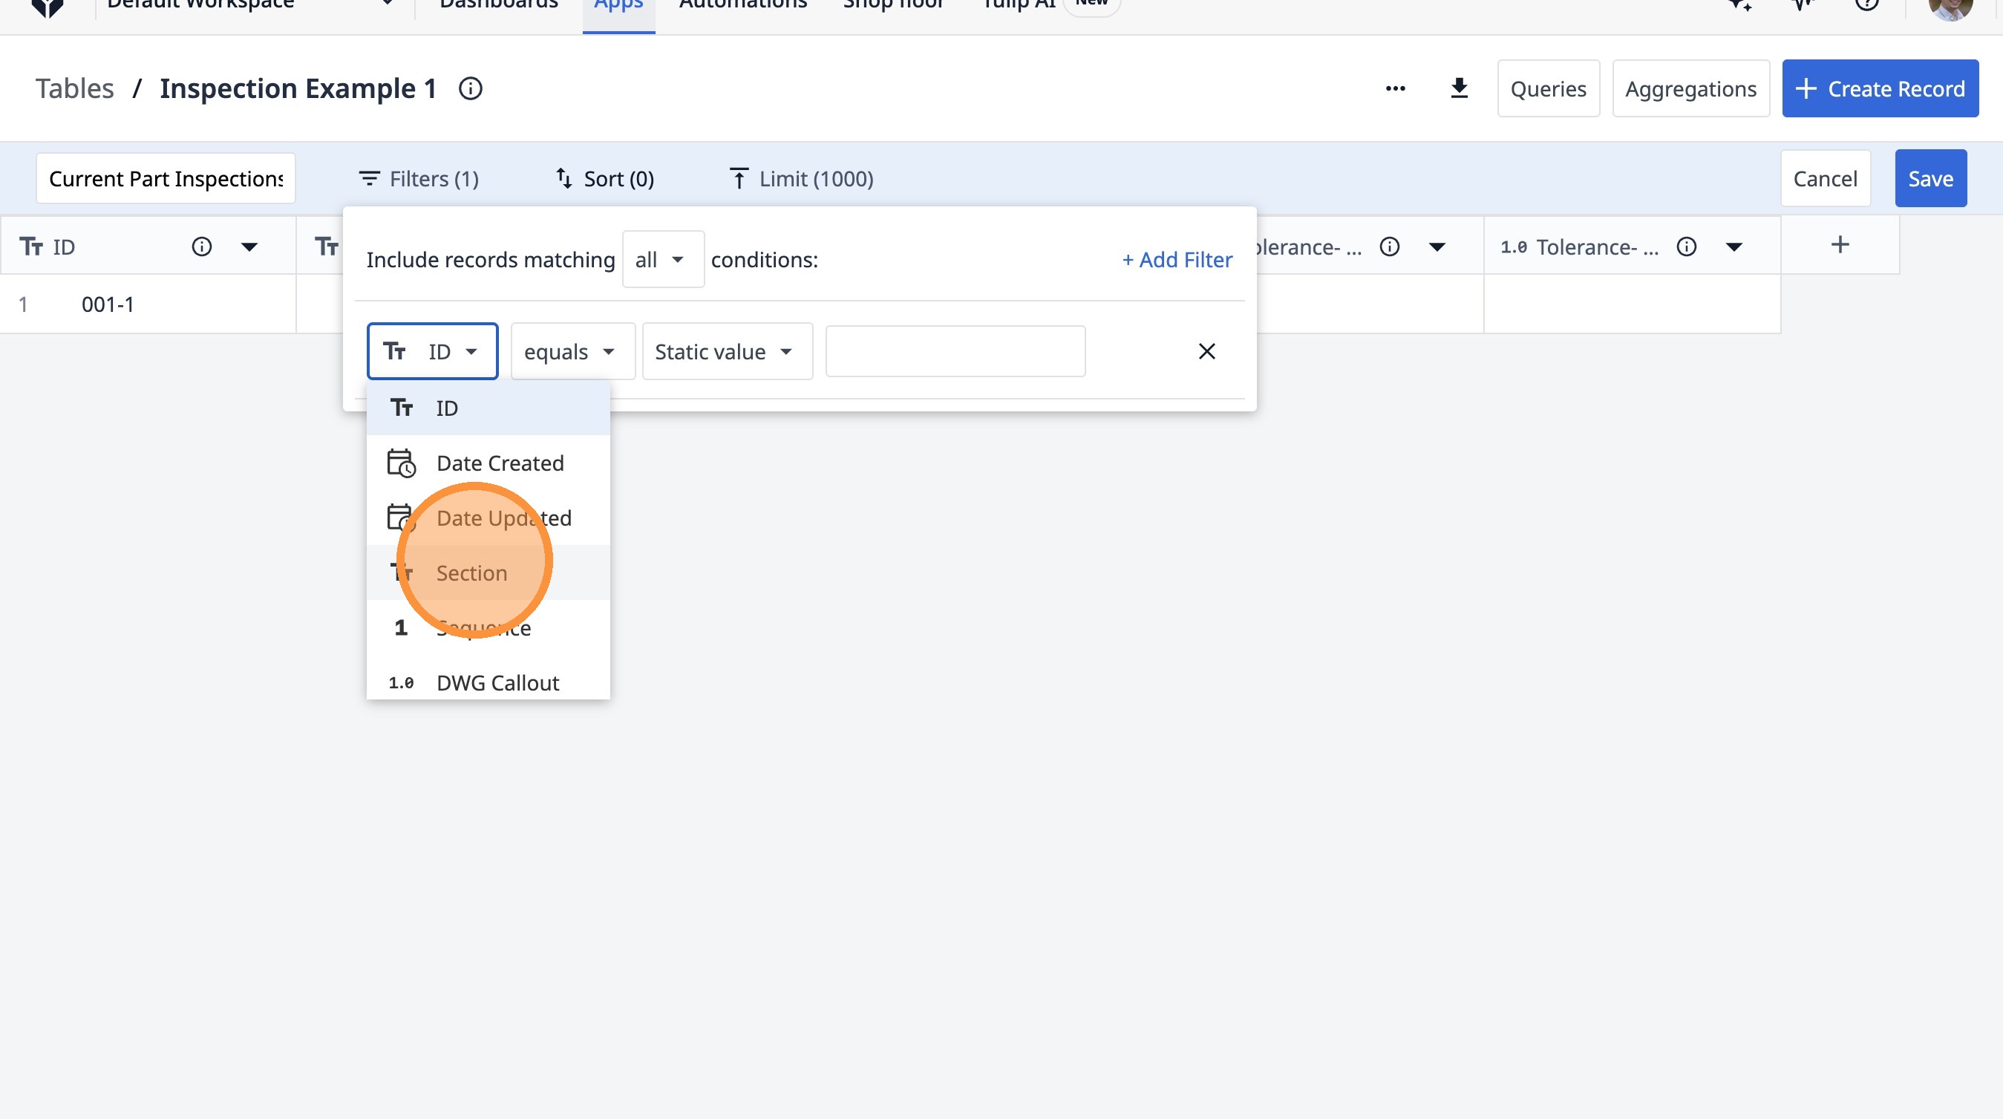This screenshot has height=1119, width=2003.
Task: Choose DWG Callout field option
Action: [x=497, y=682]
